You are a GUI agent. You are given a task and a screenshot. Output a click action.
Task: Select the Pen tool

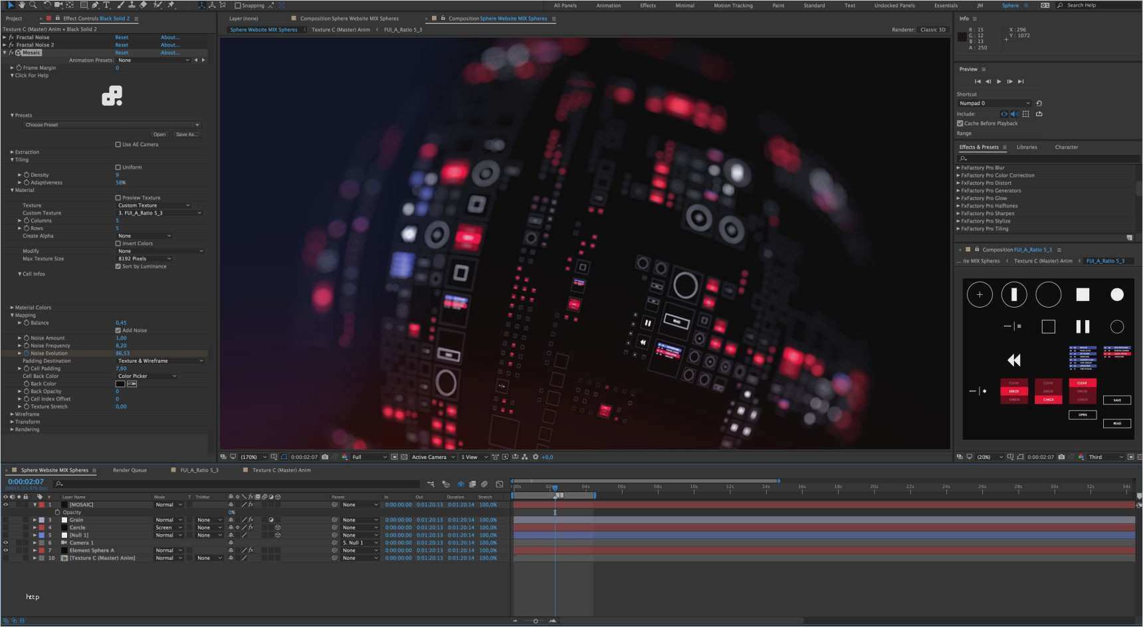click(95, 5)
